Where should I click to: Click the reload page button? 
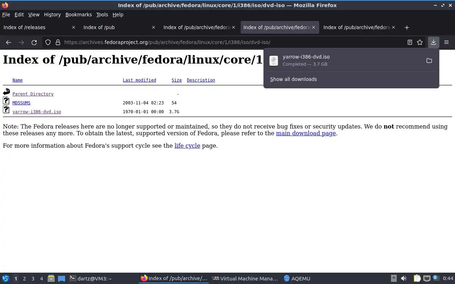[34, 42]
